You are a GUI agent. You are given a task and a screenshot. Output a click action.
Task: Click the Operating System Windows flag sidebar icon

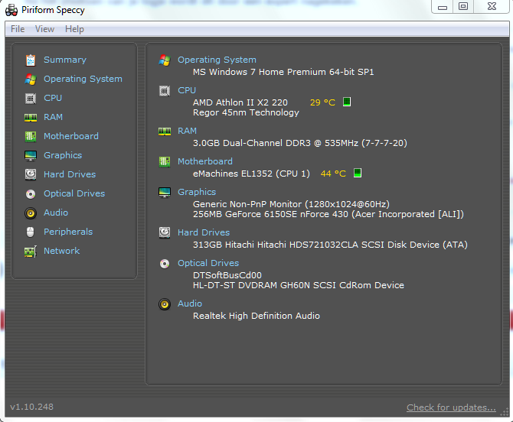[31, 80]
